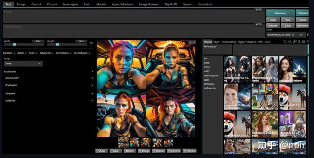Go to the Train tab

tap(87, 4)
